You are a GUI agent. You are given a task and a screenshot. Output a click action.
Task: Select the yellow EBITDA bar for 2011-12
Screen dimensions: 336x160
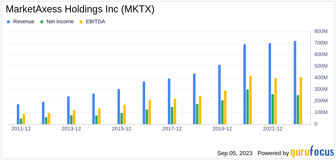(x=24, y=119)
